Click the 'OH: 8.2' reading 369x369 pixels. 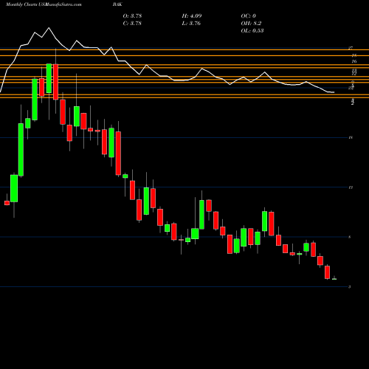click(251, 23)
